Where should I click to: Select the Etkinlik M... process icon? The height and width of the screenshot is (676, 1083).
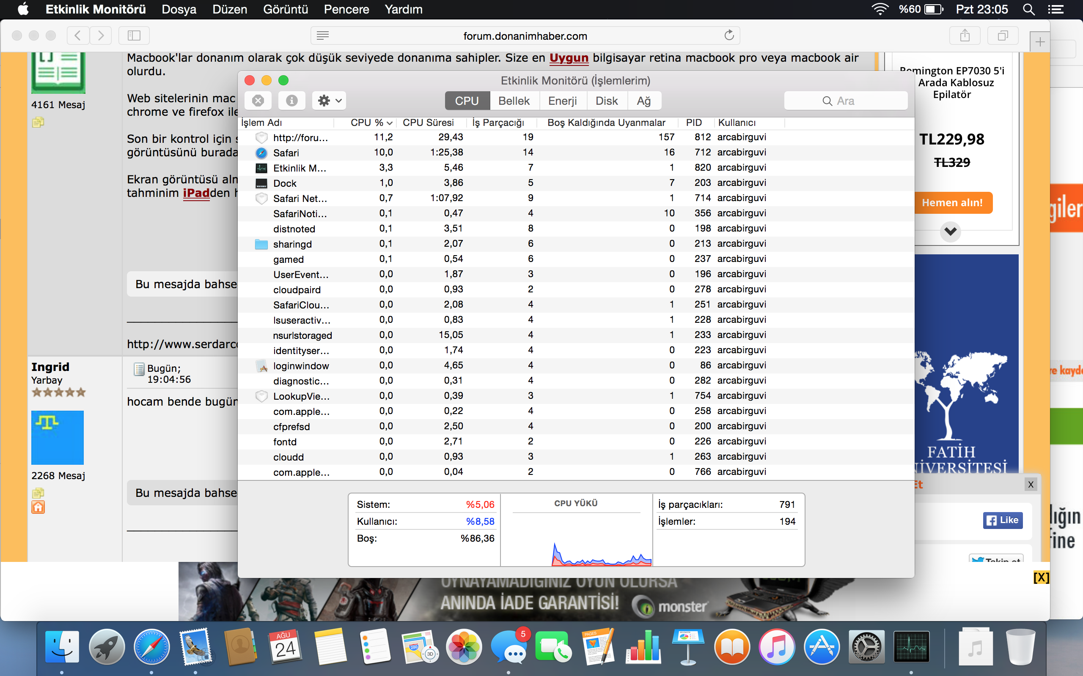[x=261, y=168]
